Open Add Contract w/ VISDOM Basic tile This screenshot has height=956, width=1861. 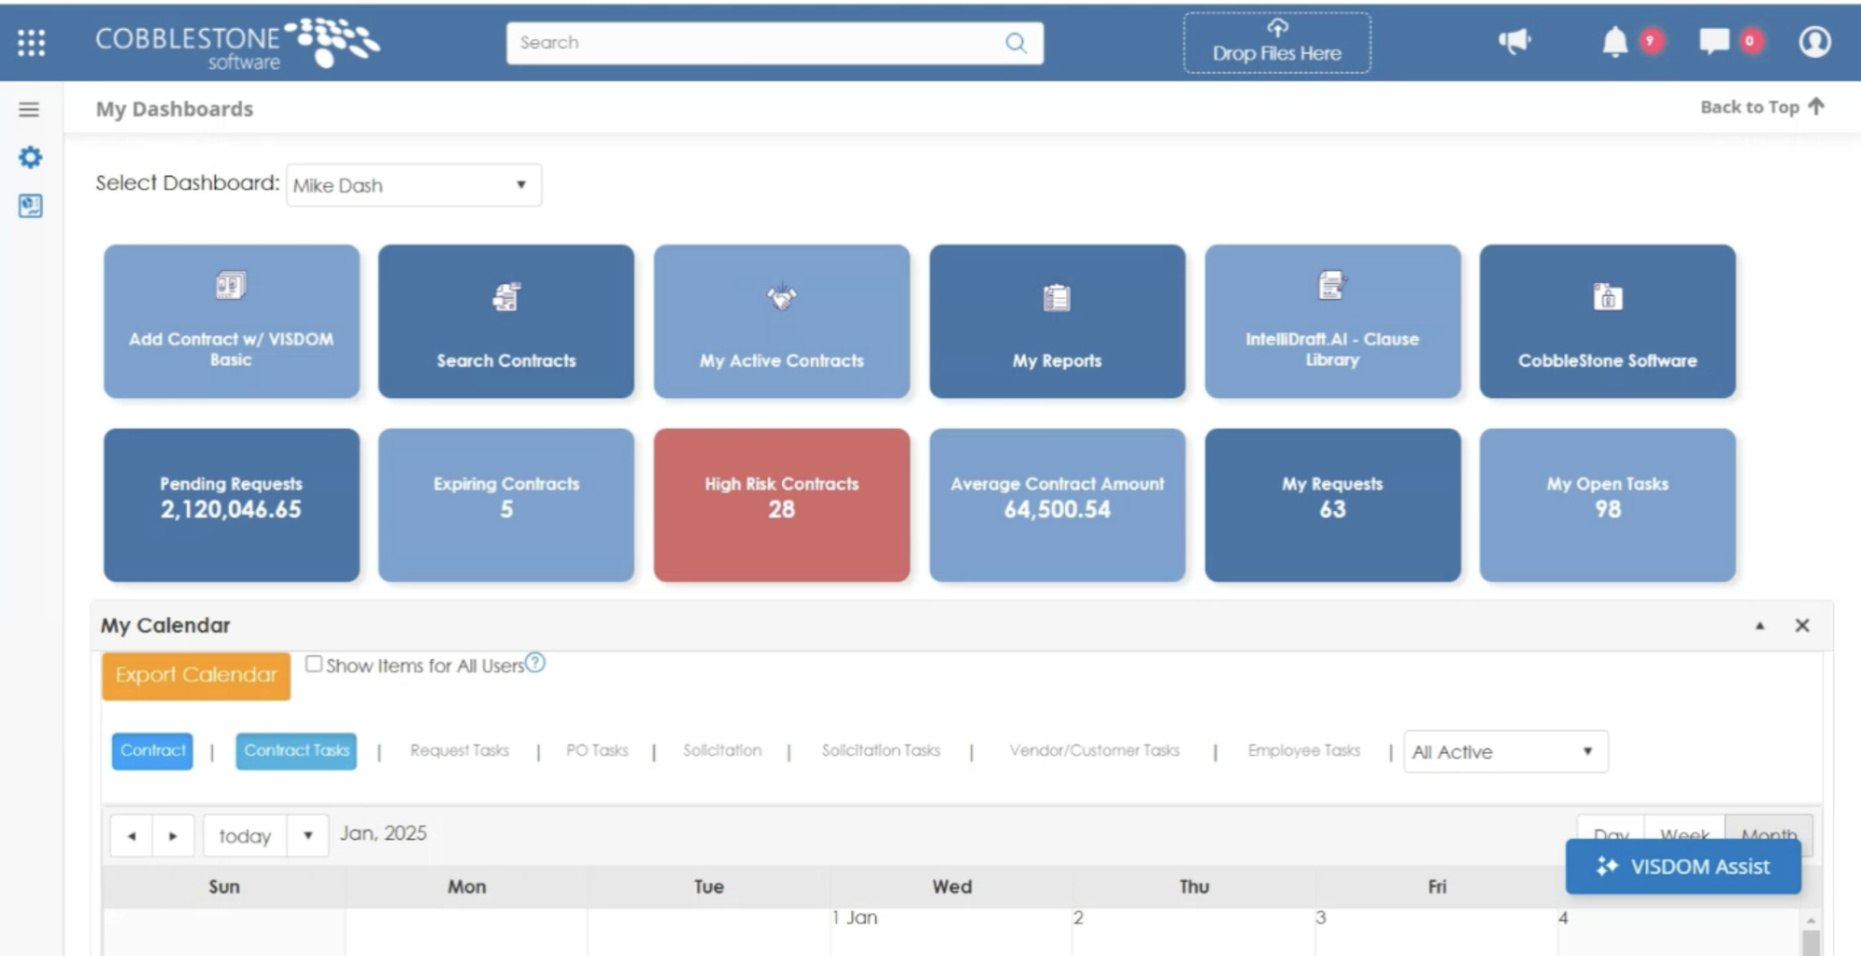[231, 321]
